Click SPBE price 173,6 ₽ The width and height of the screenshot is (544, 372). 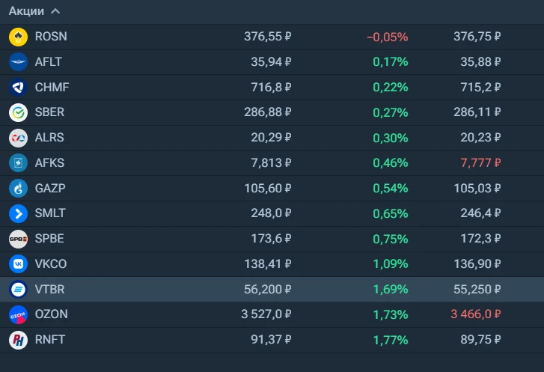point(271,239)
